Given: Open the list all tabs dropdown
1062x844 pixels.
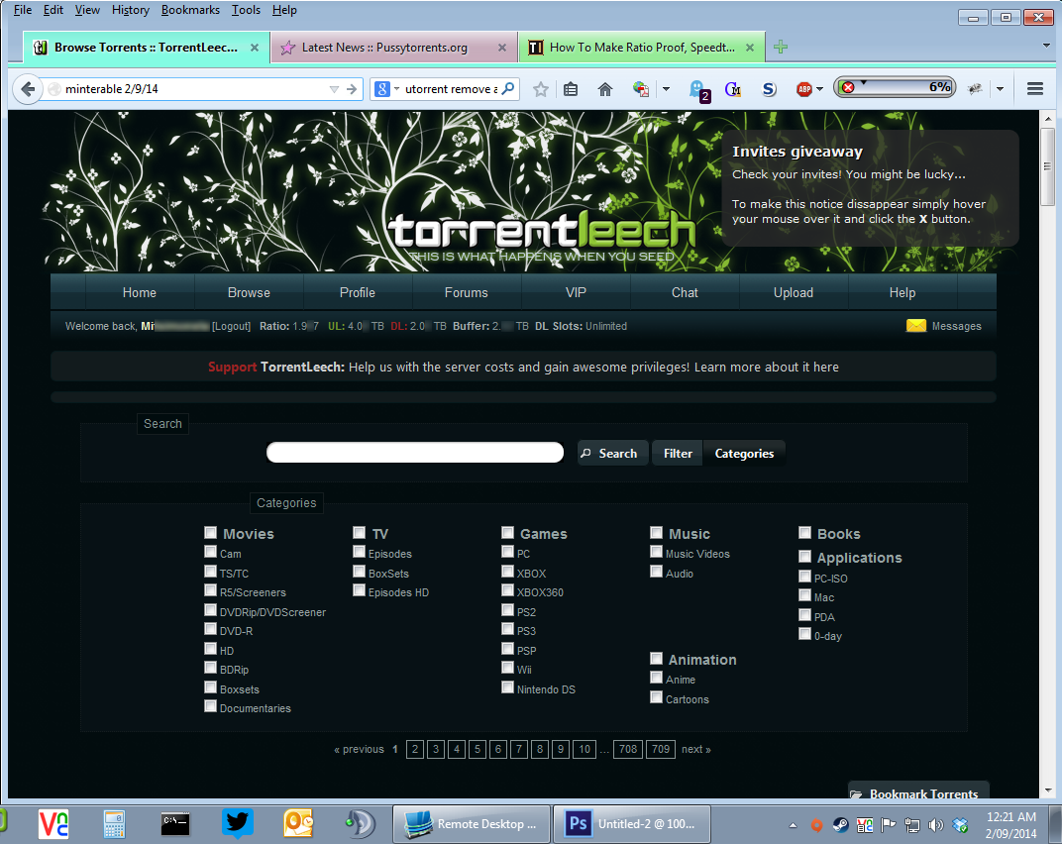Looking at the screenshot, I should [x=1046, y=46].
